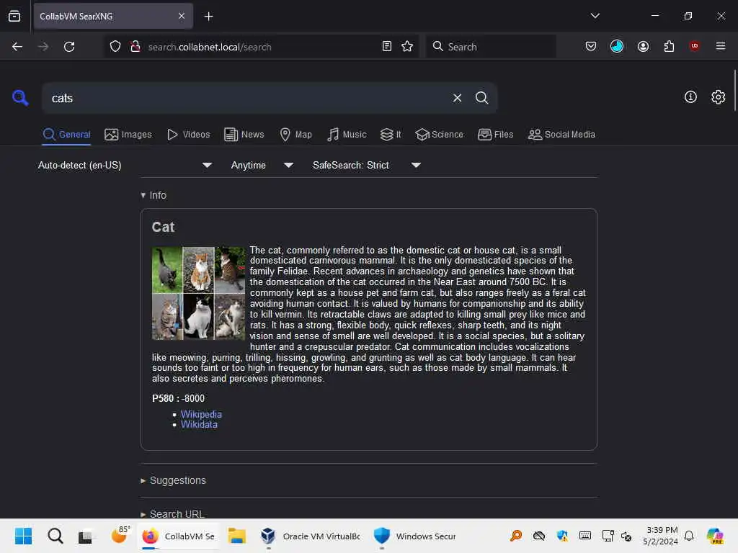Switch to the Social Media category
Viewport: 738px width, 553px height.
click(x=561, y=135)
